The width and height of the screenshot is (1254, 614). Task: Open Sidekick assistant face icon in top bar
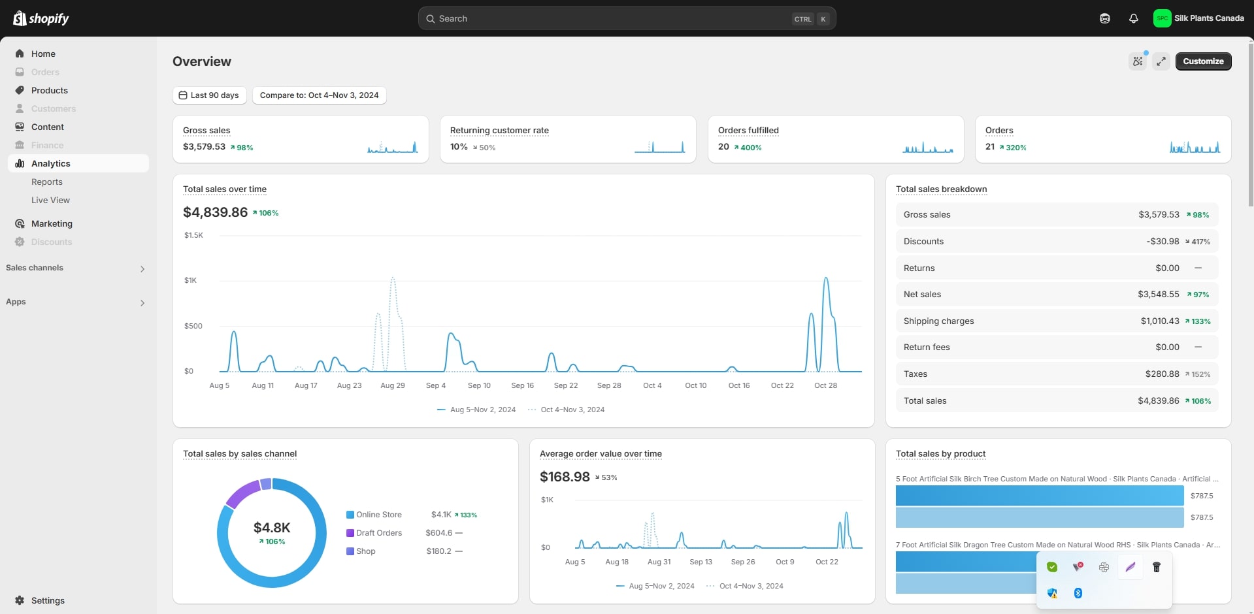[x=1104, y=19]
